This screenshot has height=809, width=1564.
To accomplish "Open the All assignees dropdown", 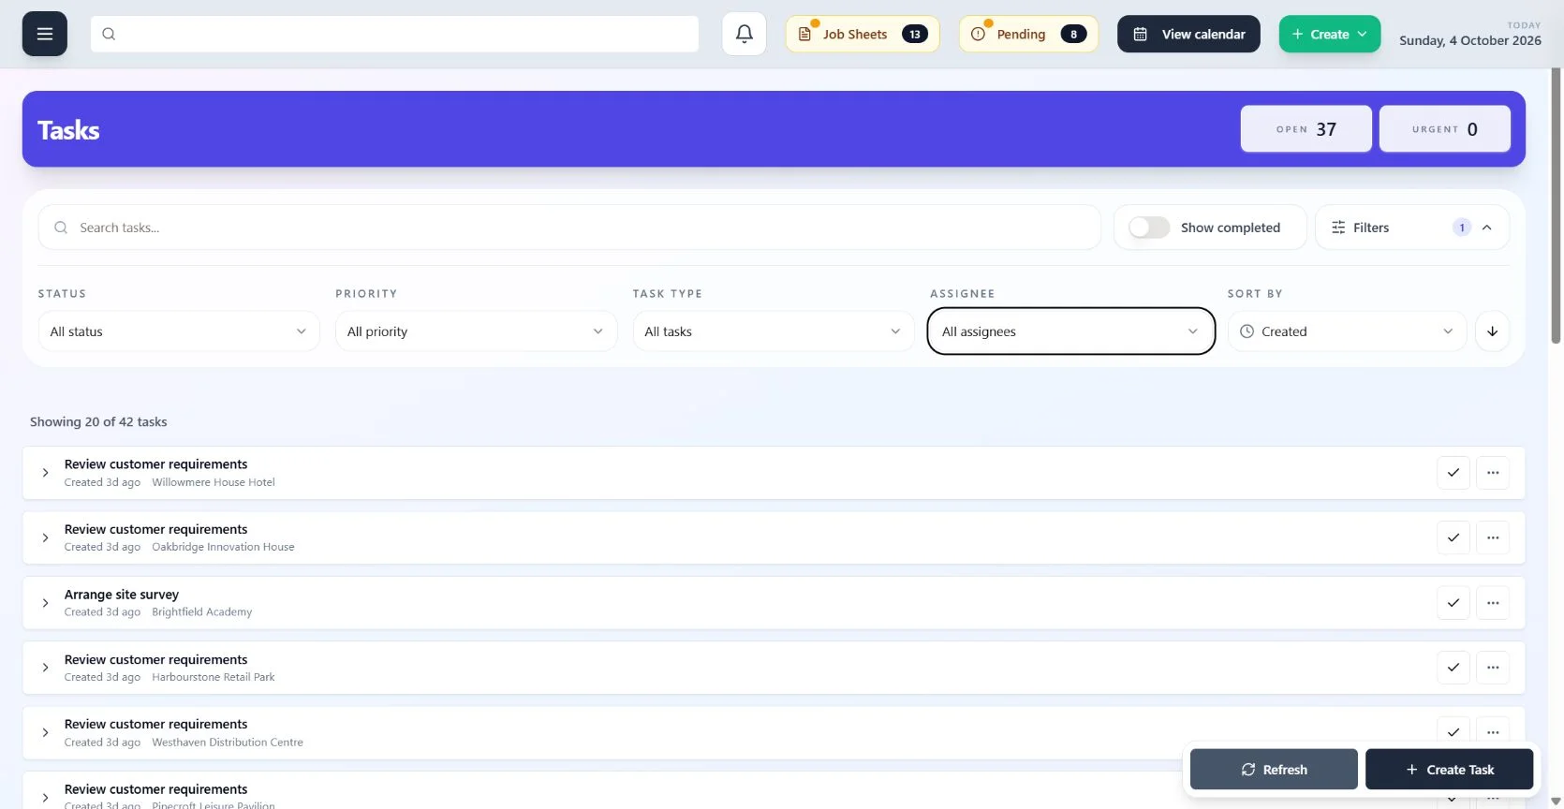I will tap(1071, 331).
